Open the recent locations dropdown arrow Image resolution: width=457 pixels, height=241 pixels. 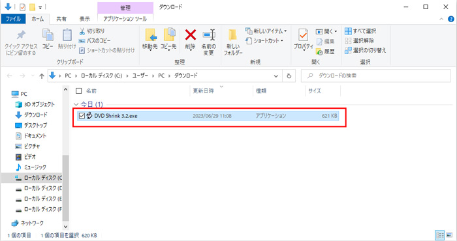33,76
